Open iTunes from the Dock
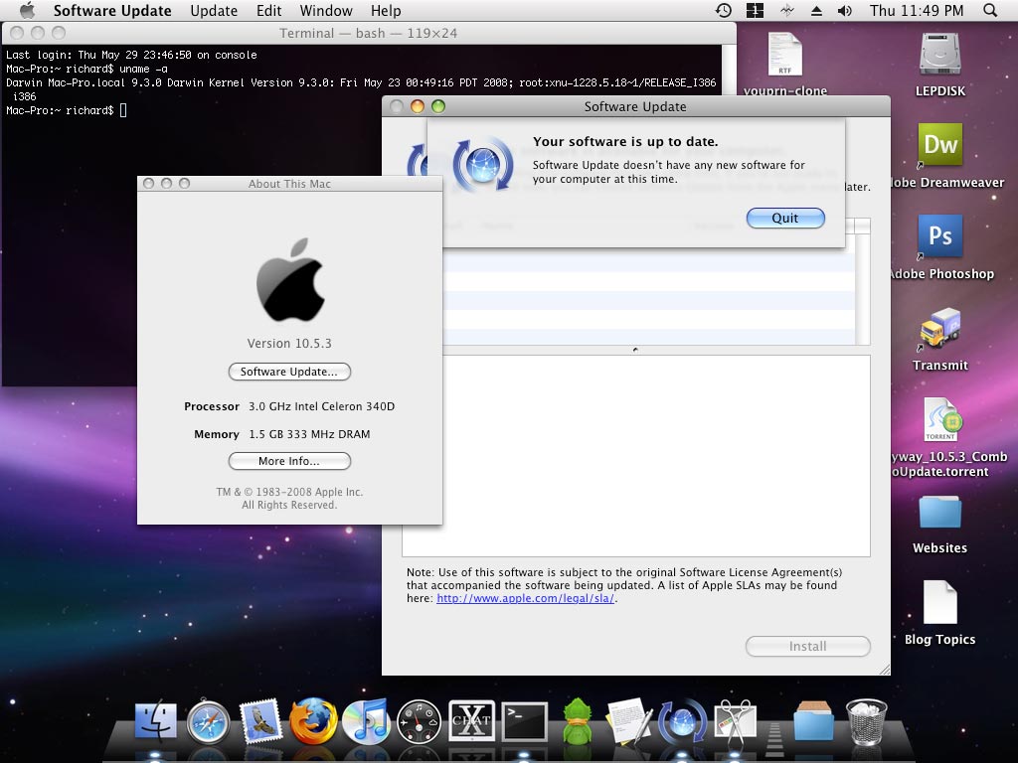 [x=366, y=721]
